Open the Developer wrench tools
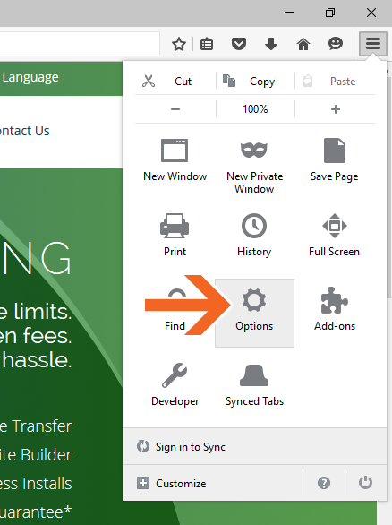 pos(175,375)
